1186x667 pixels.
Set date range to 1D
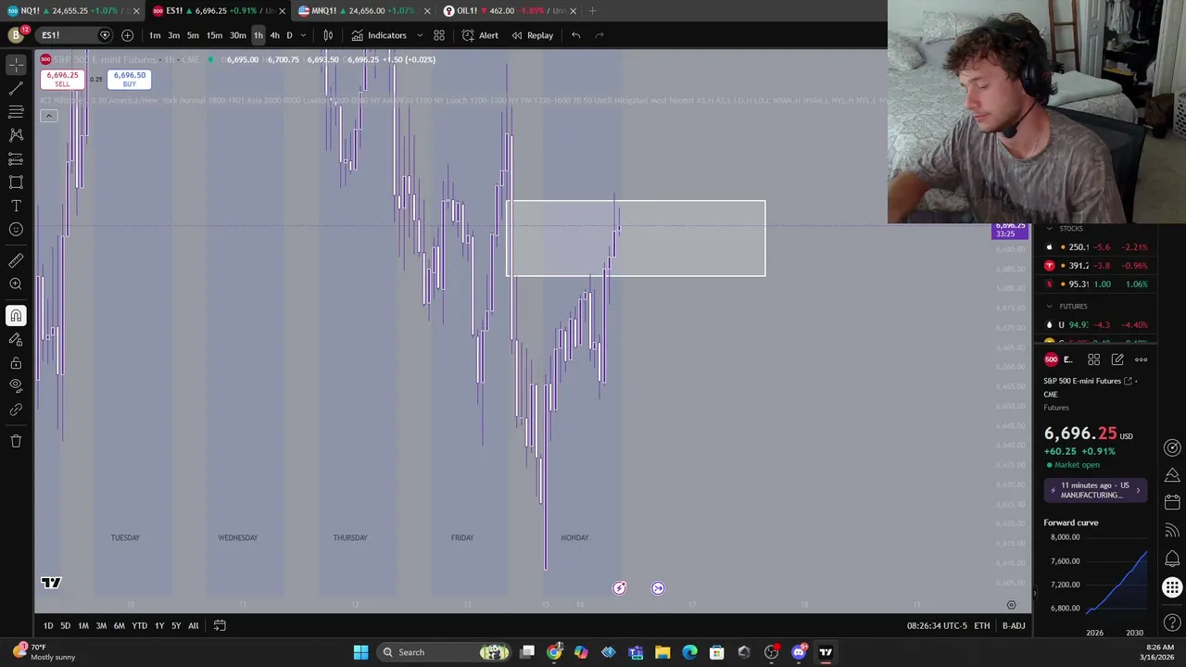click(48, 625)
